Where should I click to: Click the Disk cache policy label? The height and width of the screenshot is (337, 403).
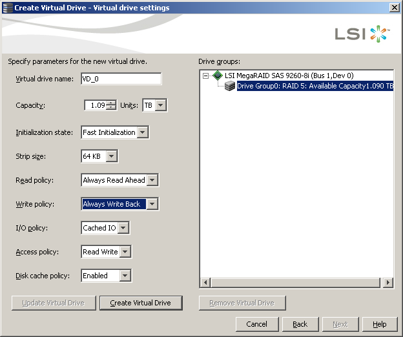tap(43, 276)
